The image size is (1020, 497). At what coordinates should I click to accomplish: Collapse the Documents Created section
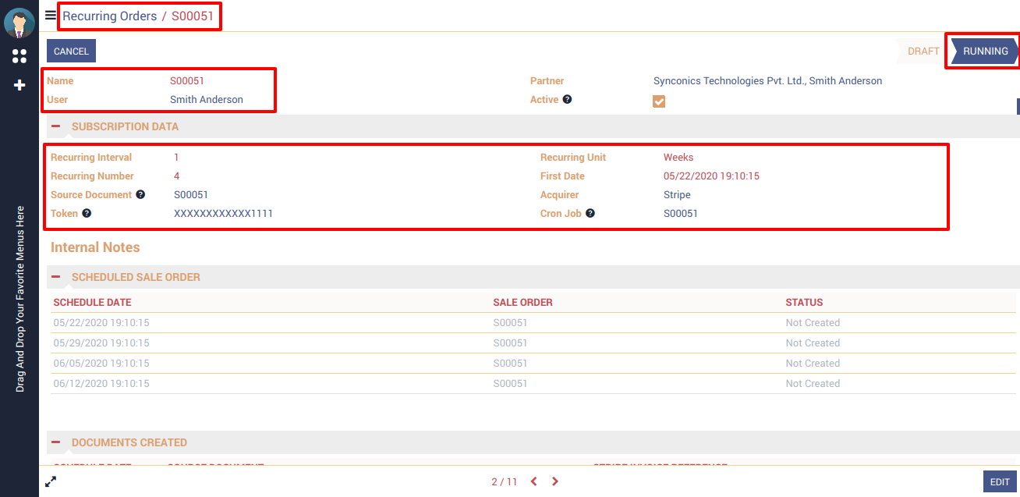pos(56,442)
